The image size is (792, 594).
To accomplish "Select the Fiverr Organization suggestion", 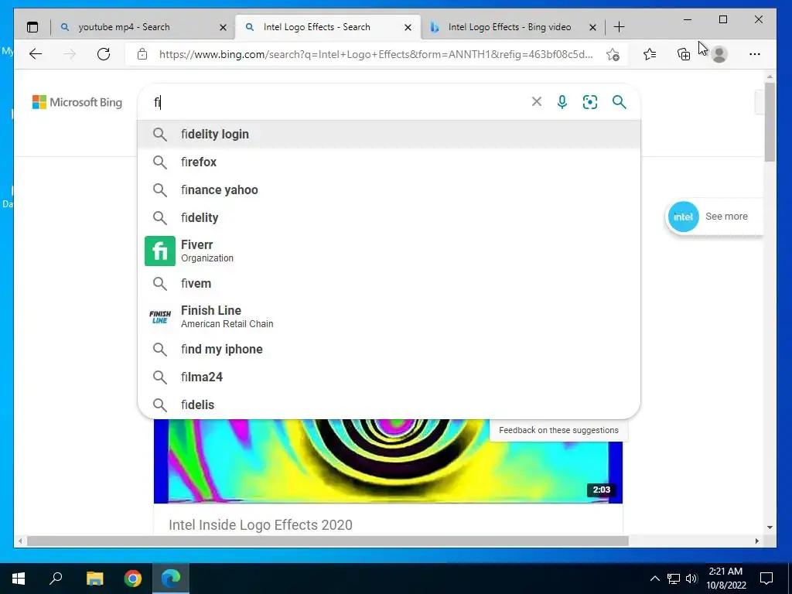I will click(x=389, y=251).
